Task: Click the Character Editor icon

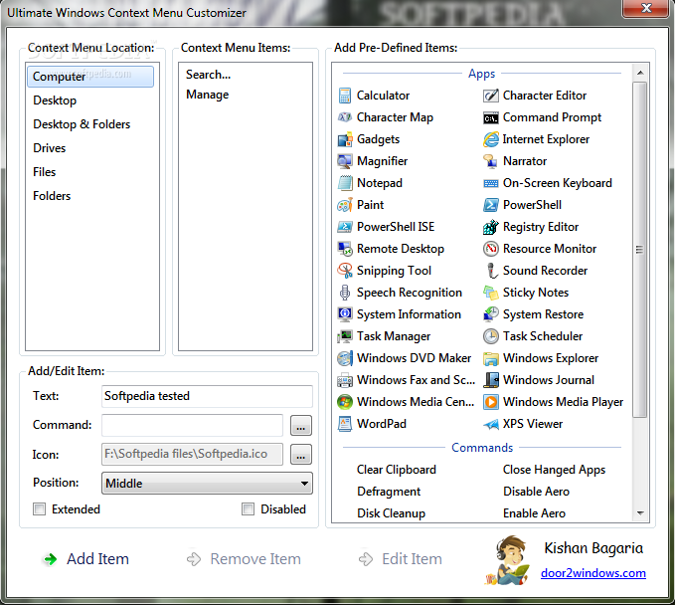Action: click(x=491, y=96)
